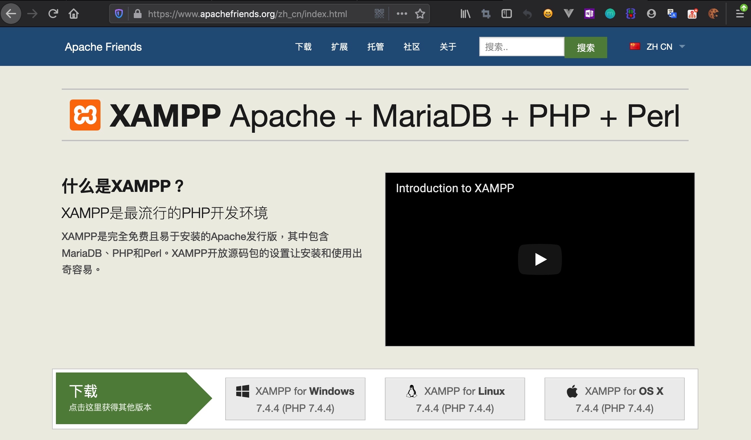Download XAMPP for Linux 7.4.4
This screenshot has width=751, height=440.
455,399
